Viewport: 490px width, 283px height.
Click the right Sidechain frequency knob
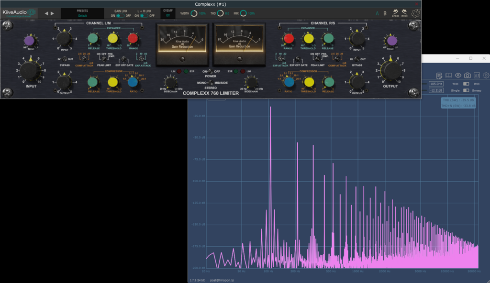(251, 82)
